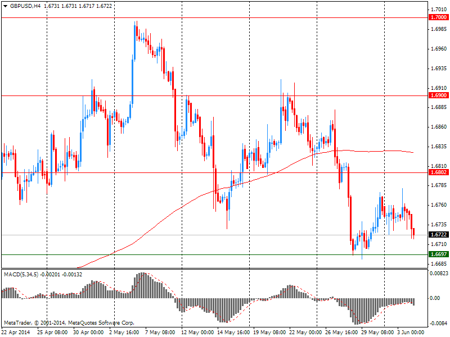The image size is (450, 337).
Task: Click the OHLC values 1.6731 1.6731 1.6717 1.6722
Action: [x=78, y=6]
